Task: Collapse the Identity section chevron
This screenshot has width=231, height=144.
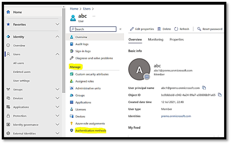Action: point(57,37)
